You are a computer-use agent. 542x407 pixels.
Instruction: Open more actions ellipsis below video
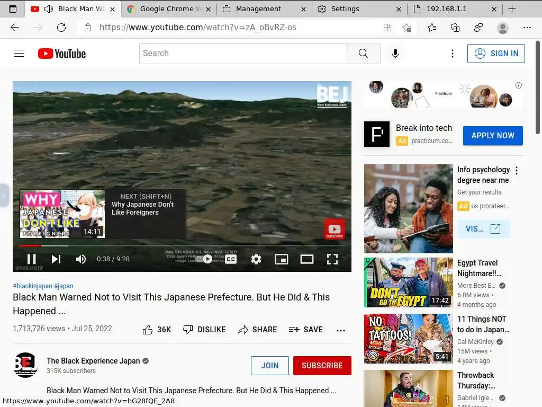[x=341, y=330]
